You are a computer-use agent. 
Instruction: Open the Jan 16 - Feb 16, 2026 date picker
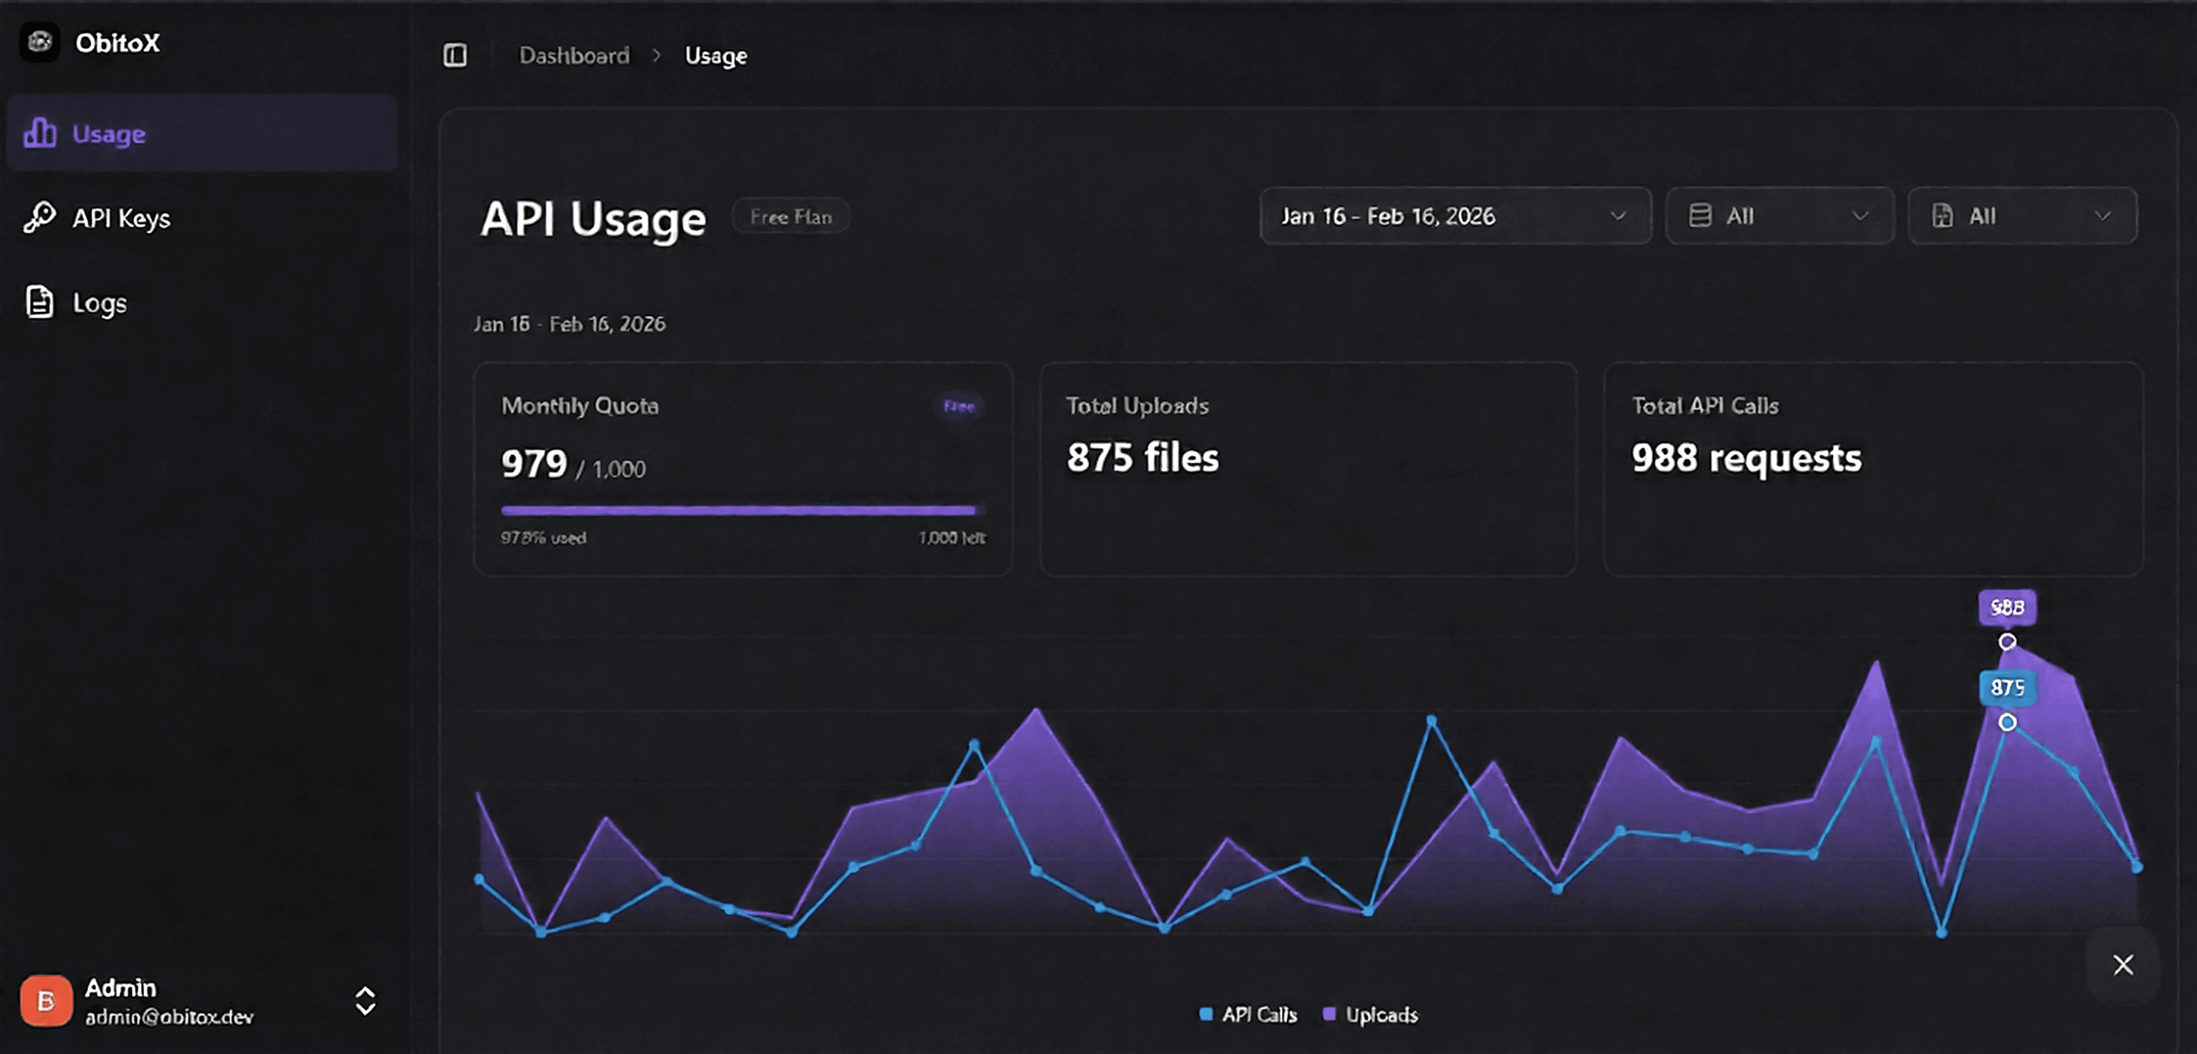1454,216
